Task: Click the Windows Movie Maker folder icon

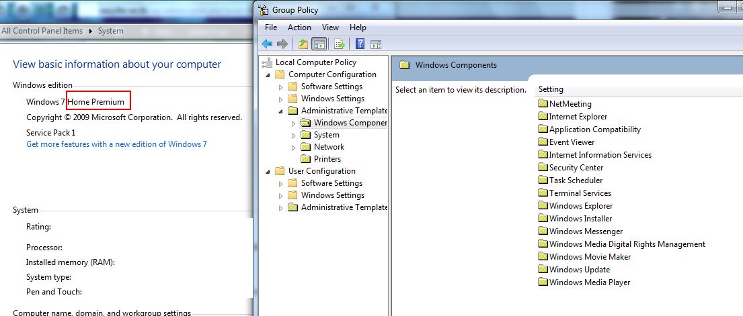Action: coord(543,257)
